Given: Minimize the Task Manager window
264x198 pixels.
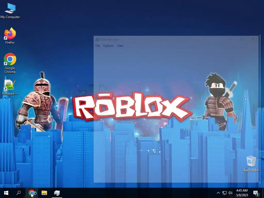Looking at the screenshot, I should tap(230, 39).
